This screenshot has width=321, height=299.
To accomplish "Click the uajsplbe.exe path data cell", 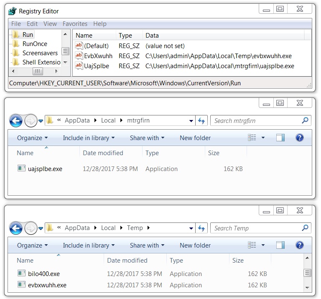I will coord(220,66).
